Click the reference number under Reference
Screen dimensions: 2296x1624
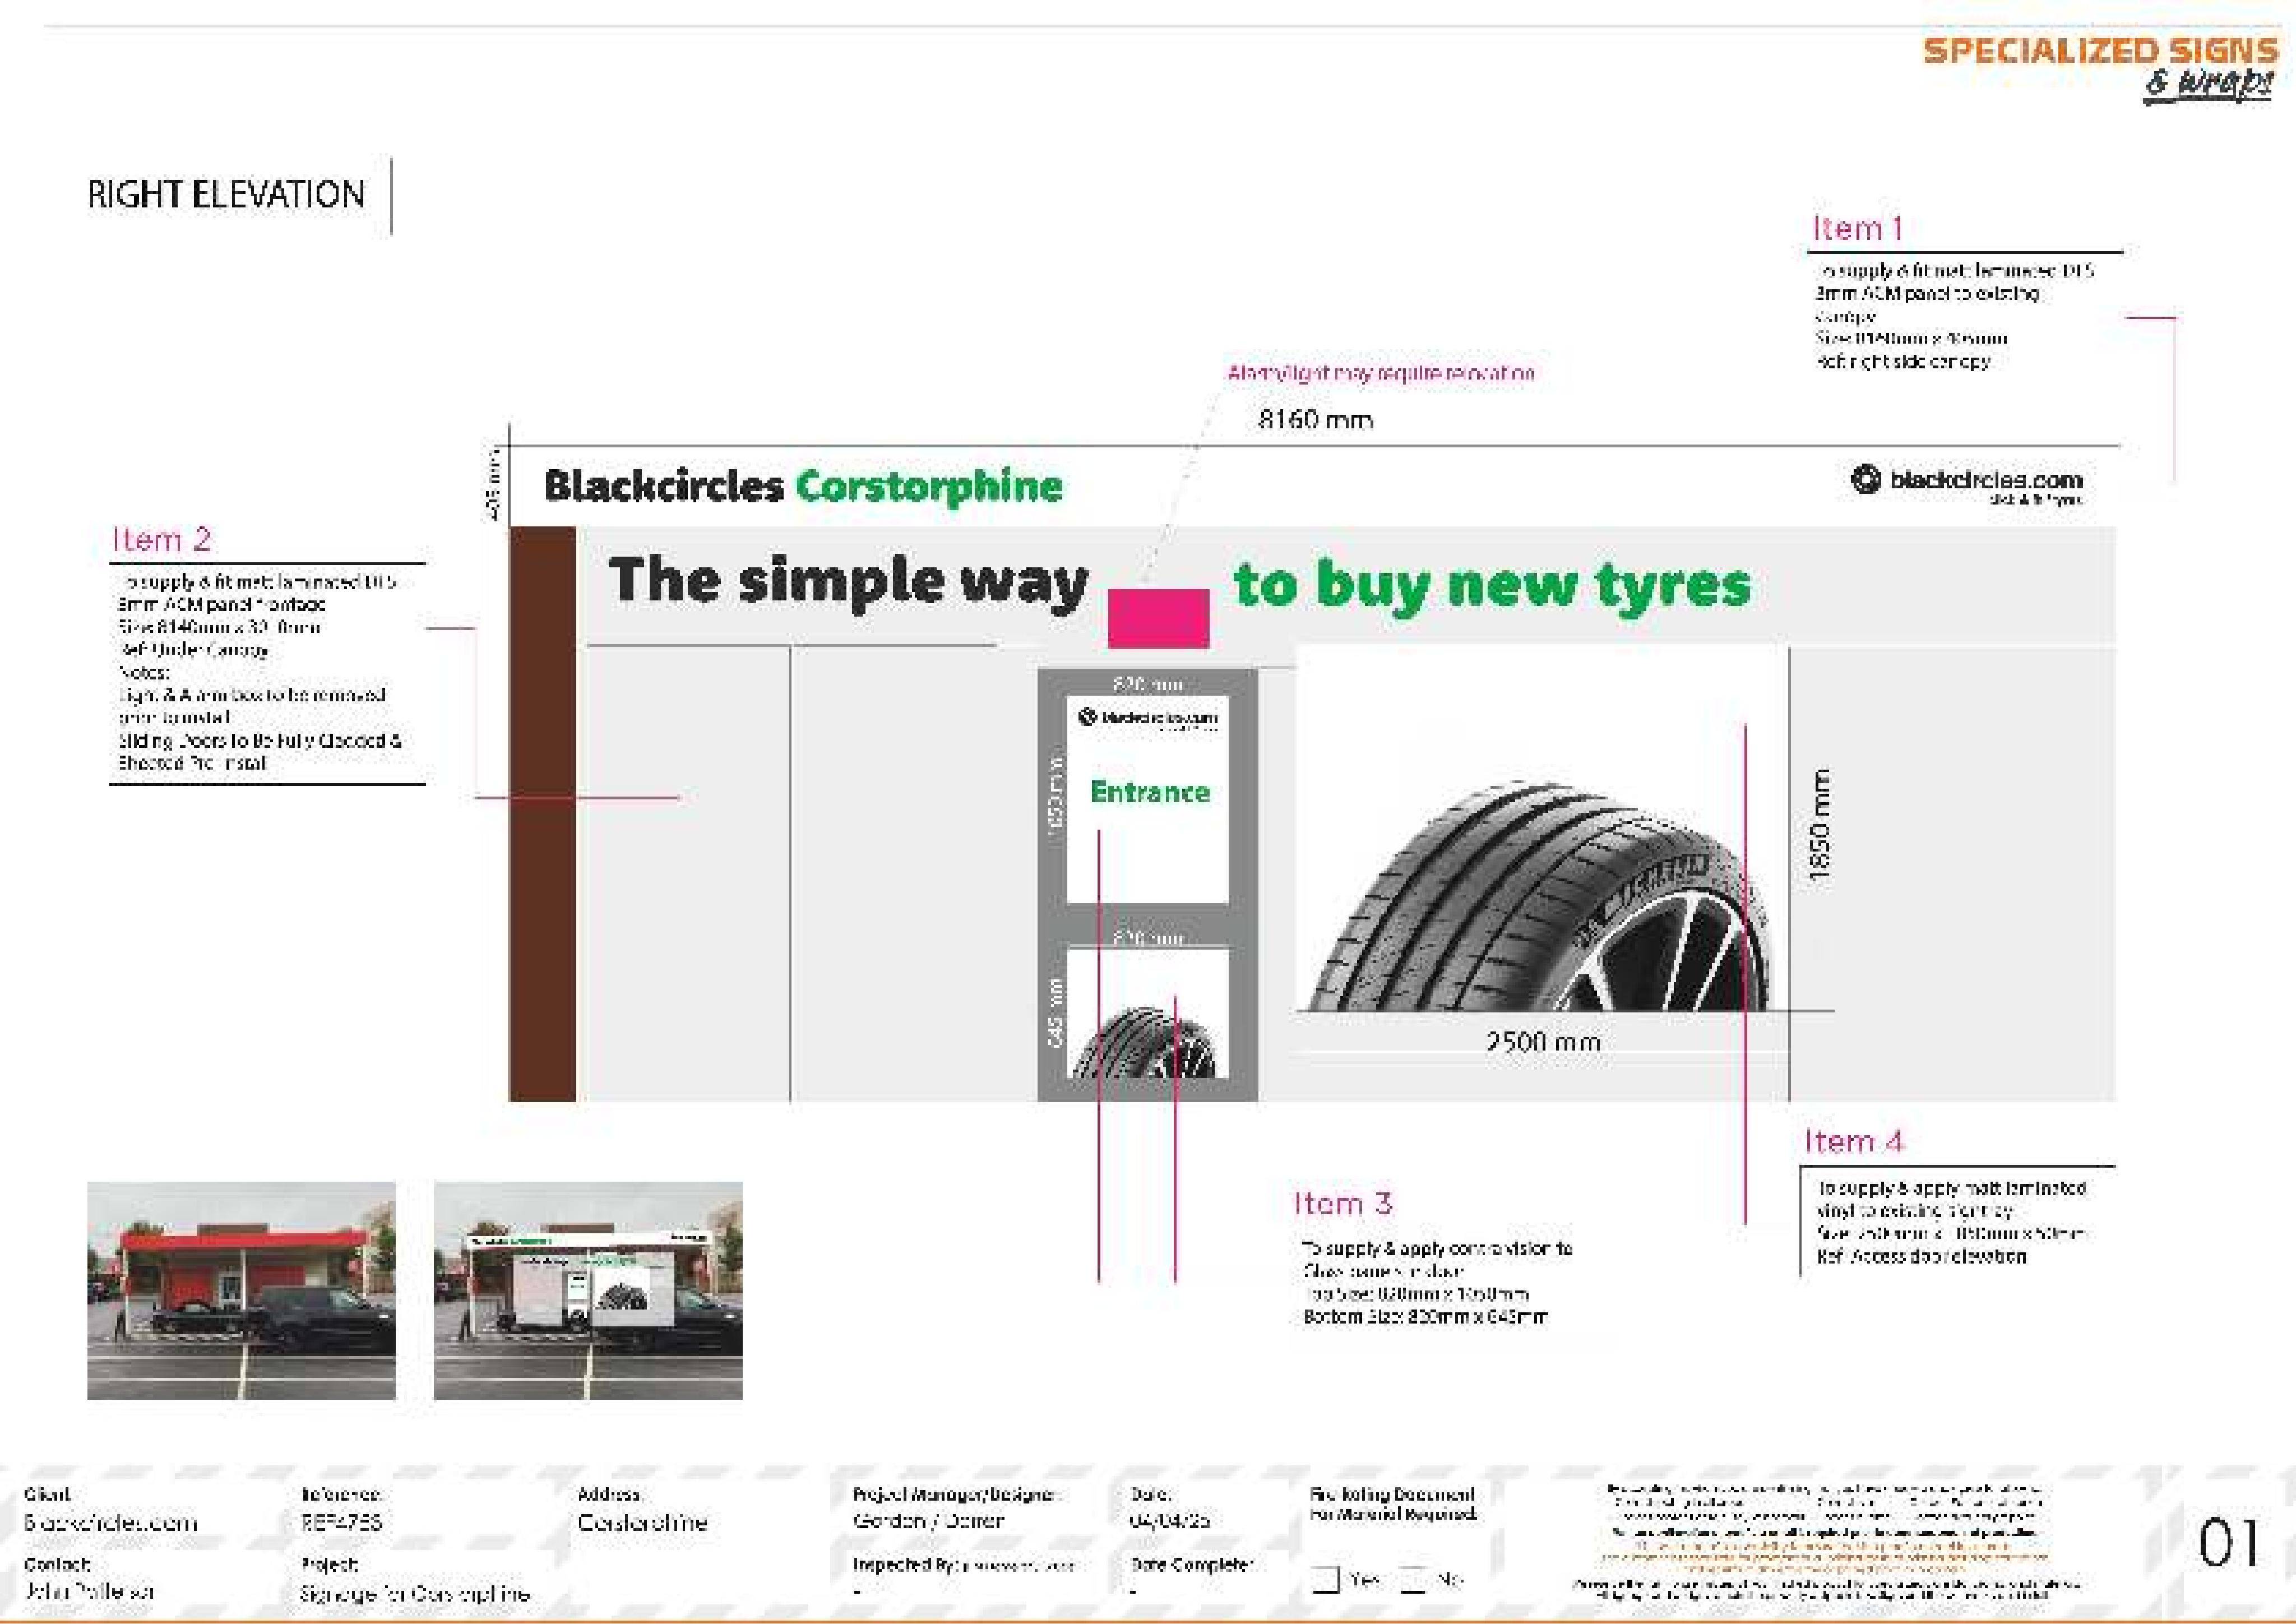341,1523
